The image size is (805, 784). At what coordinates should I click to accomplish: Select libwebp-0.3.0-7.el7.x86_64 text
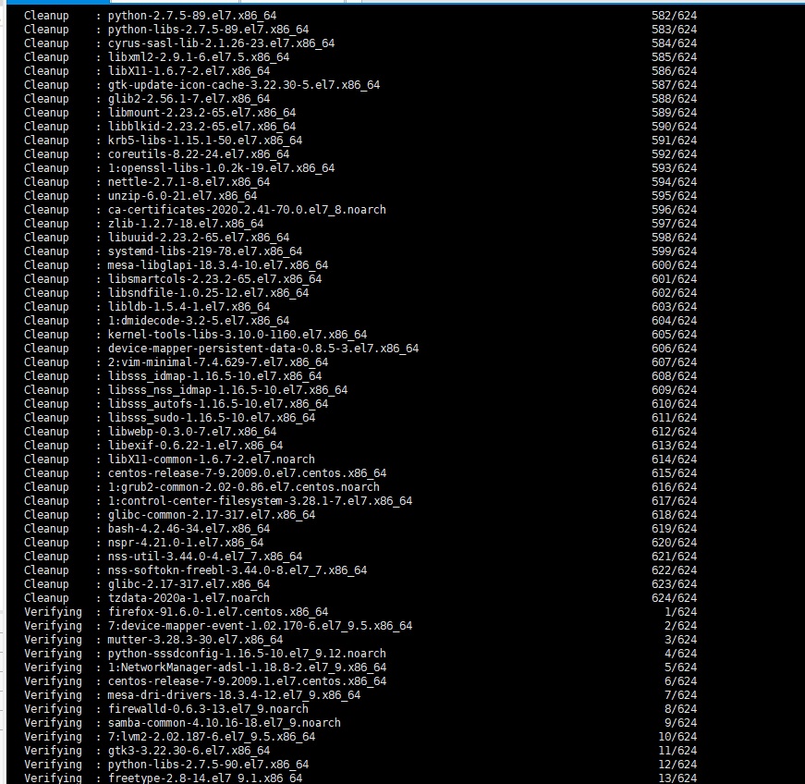pyautogui.click(x=192, y=432)
